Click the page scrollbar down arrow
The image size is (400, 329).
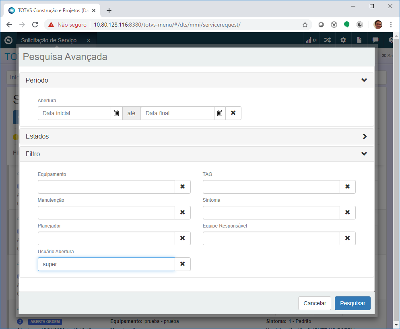tap(396, 325)
